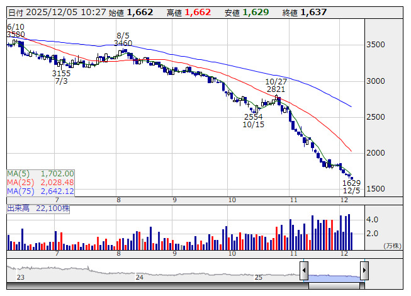Click the 8/5 peak label 3460

(x=123, y=43)
